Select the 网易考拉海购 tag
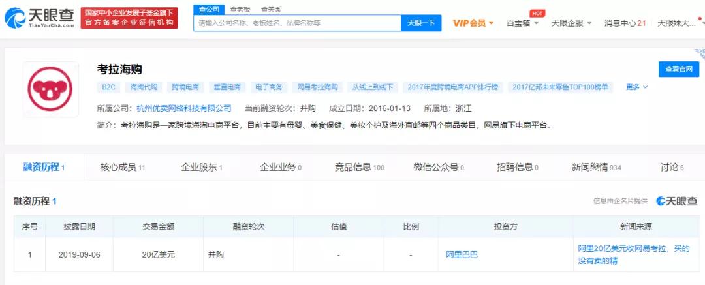Viewport: 705px width, 285px height. coord(317,87)
